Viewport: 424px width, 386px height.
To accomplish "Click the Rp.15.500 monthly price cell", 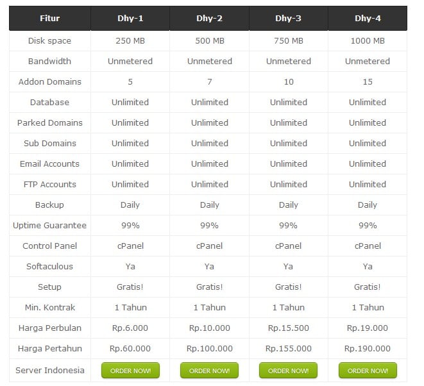I will (x=289, y=328).
